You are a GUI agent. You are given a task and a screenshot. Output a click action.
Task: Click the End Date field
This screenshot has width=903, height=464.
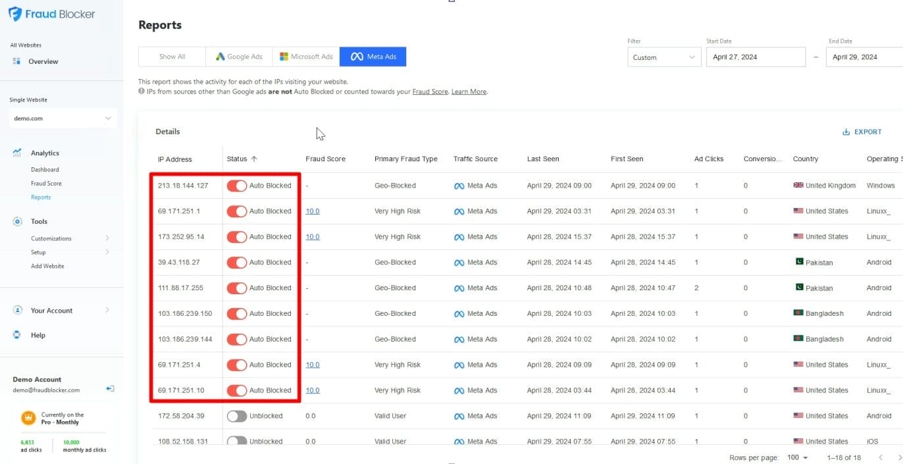click(x=864, y=57)
